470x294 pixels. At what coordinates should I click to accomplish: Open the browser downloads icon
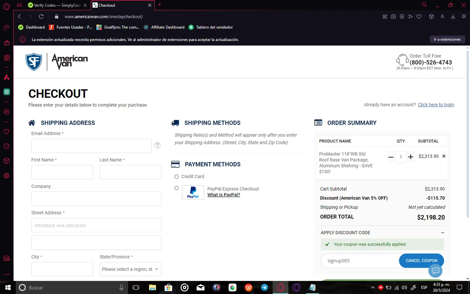pos(453,17)
